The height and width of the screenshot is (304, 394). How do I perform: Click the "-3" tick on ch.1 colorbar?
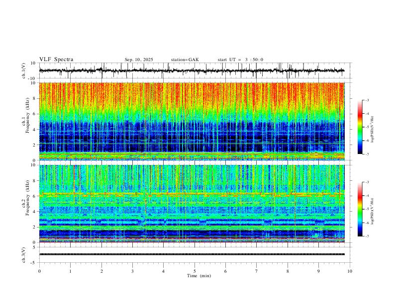(x=367, y=100)
